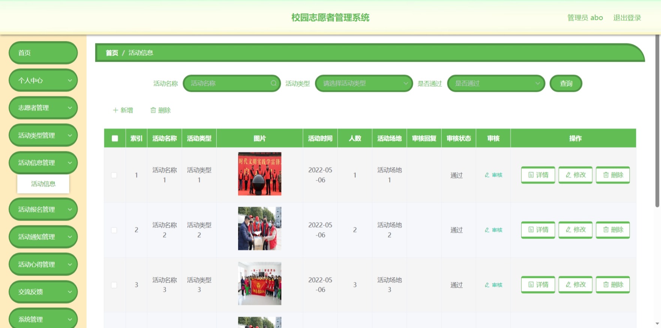Viewport: 661px width, 328px height.
Task: Open the 活动类型 dropdown filter
Action: [x=364, y=83]
